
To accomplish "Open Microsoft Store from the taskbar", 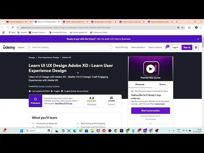I will click(86, 131).
